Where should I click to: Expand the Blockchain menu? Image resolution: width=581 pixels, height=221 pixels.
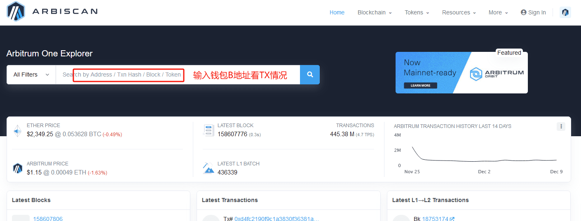375,12
